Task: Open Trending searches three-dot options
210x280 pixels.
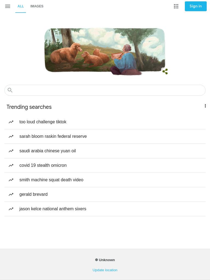Action: (x=205, y=106)
